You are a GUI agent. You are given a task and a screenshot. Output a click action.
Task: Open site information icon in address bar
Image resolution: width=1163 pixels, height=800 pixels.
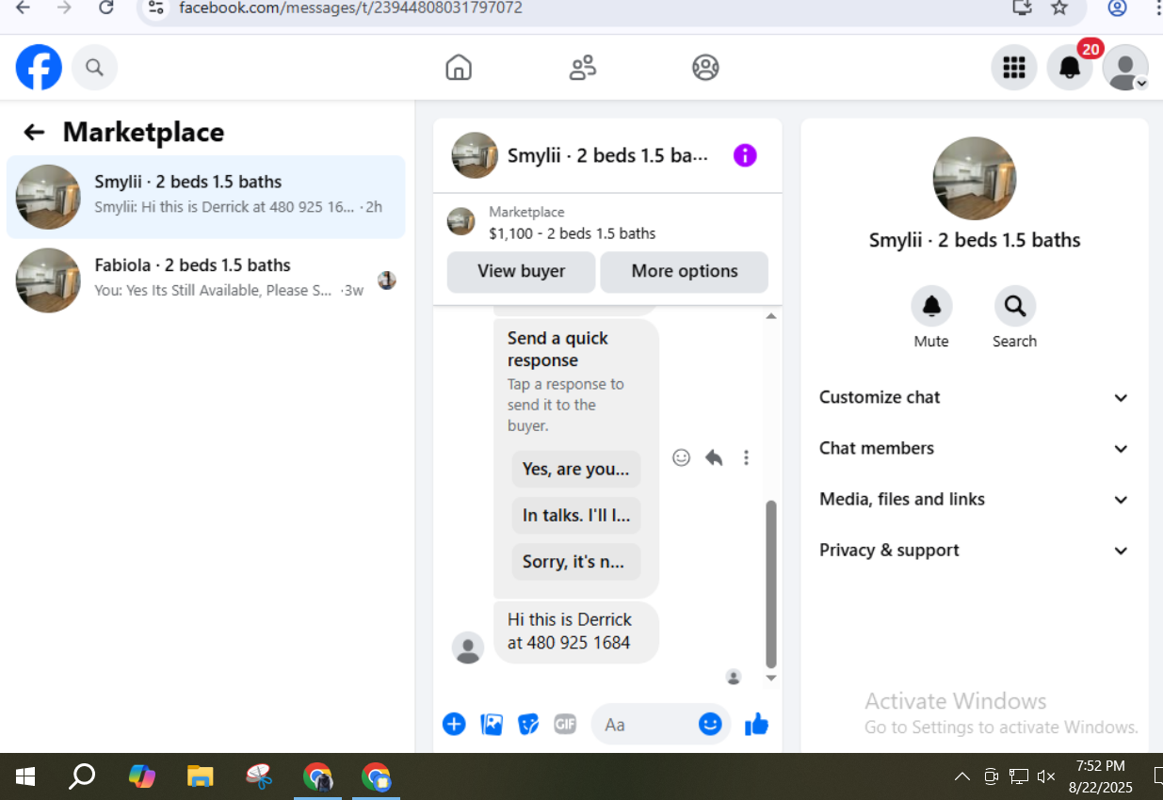pyautogui.click(x=156, y=8)
